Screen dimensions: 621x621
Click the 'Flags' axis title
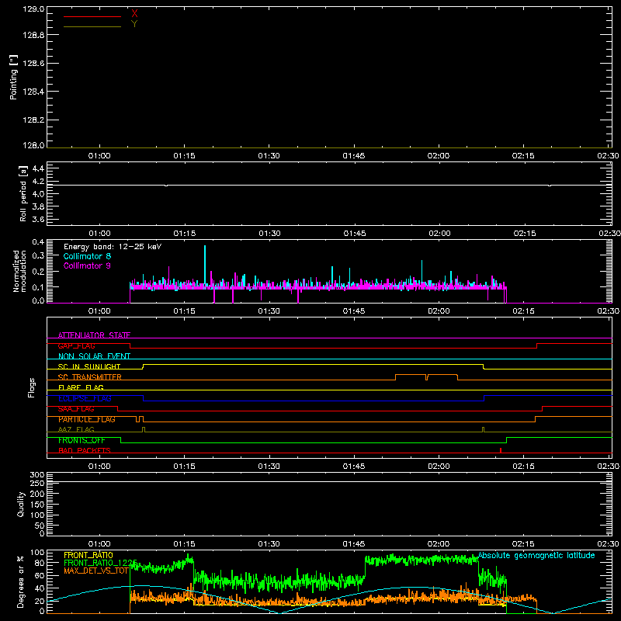coord(31,387)
